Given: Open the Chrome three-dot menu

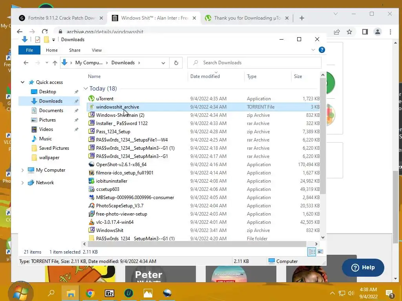Looking at the screenshot, I should [390, 32].
